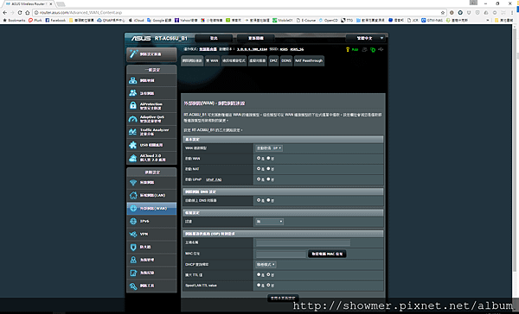Screen dimensions: 519x314
Task: Switch to the DMZ tab
Action: click(x=273, y=60)
